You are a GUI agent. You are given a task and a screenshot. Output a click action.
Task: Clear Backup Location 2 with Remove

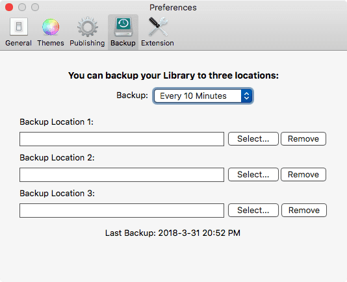point(303,174)
